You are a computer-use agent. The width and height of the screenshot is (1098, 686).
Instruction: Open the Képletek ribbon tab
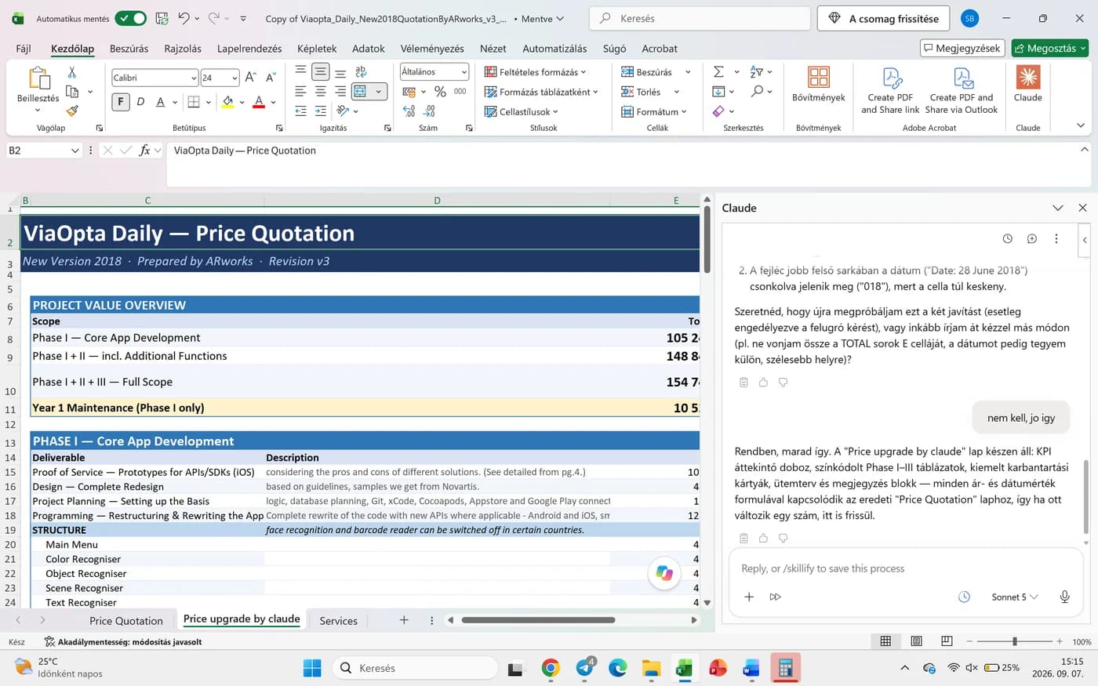tap(317, 49)
